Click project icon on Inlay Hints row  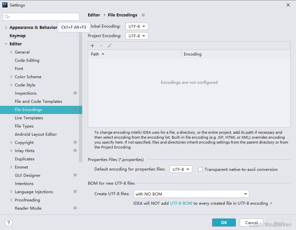point(75,150)
